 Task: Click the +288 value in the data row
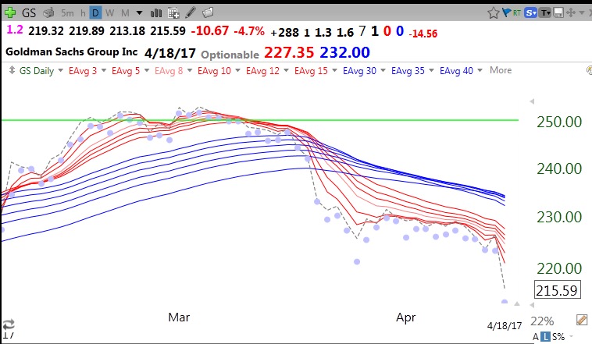click(284, 33)
